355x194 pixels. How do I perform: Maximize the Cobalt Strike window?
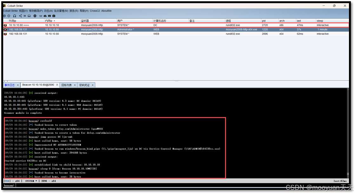(x=334, y=6)
